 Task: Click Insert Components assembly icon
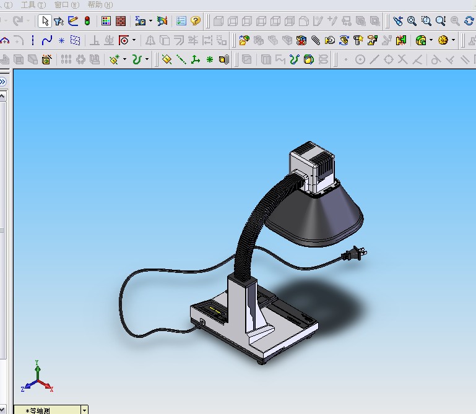(x=244, y=40)
